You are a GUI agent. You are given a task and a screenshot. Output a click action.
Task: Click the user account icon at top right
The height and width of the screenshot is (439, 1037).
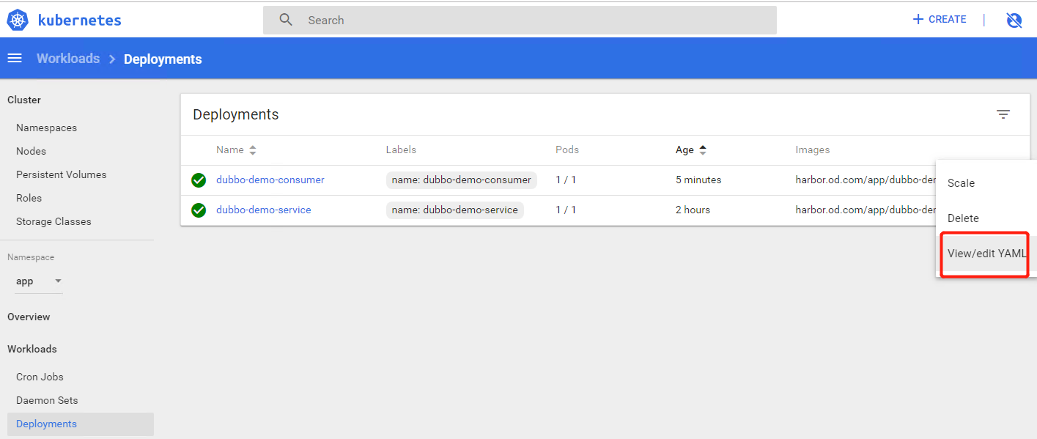(1014, 21)
